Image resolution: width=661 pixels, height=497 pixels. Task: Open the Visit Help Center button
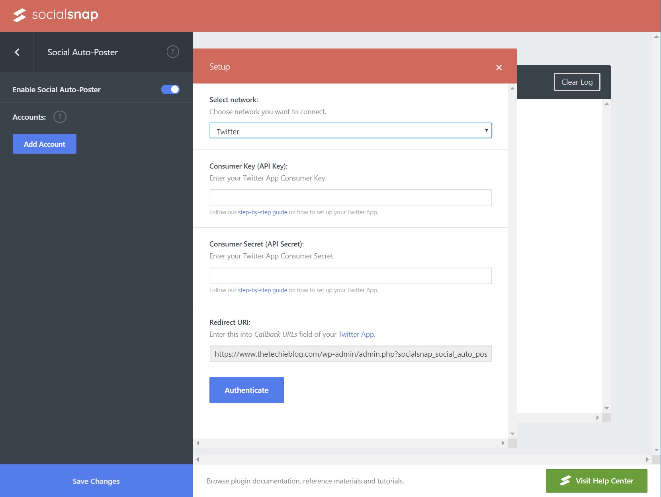pyautogui.click(x=596, y=481)
